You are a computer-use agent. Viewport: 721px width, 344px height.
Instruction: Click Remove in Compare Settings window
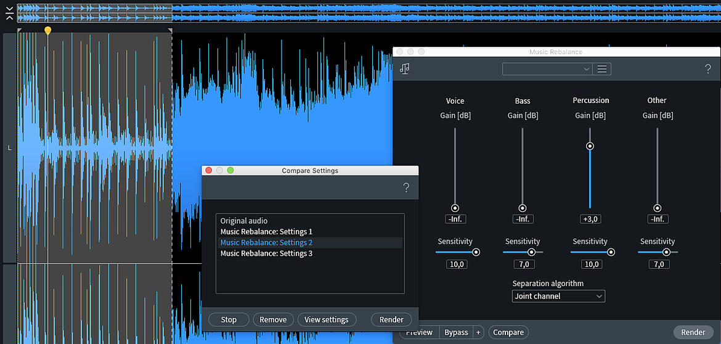click(x=273, y=319)
